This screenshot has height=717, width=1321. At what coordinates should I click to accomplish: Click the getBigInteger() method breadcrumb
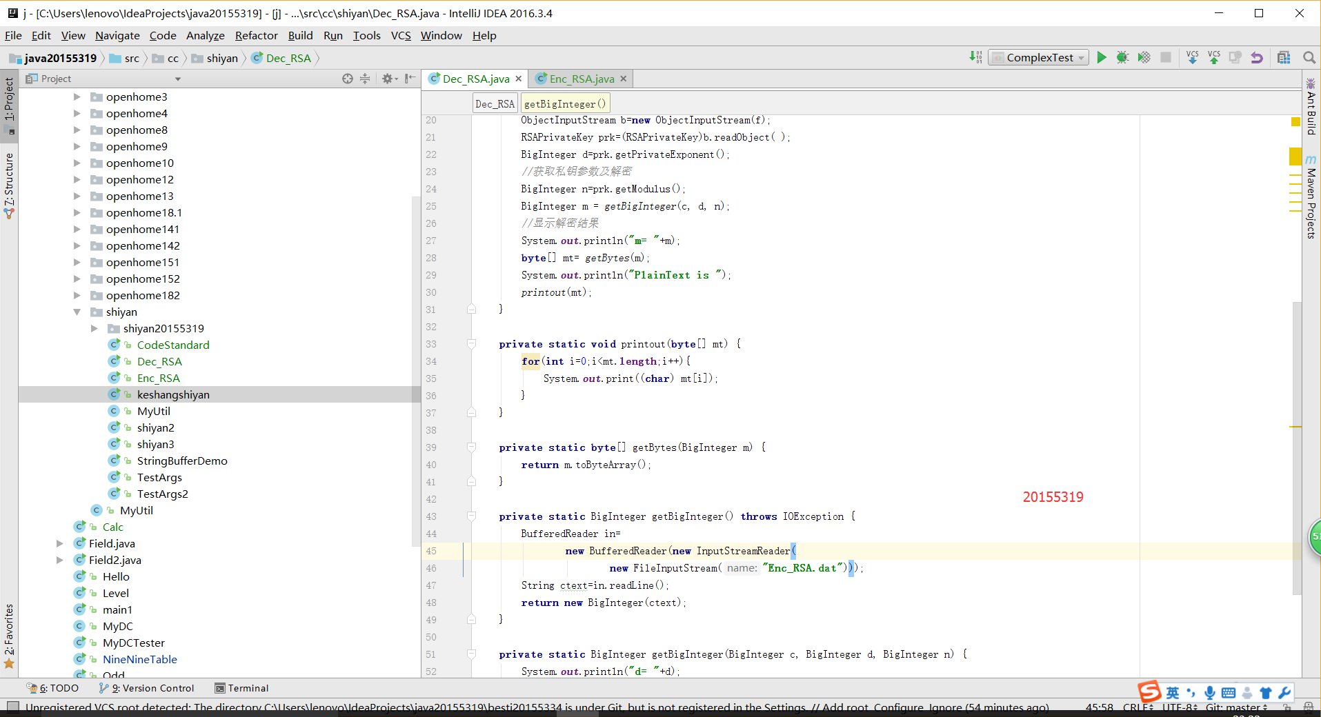564,103
